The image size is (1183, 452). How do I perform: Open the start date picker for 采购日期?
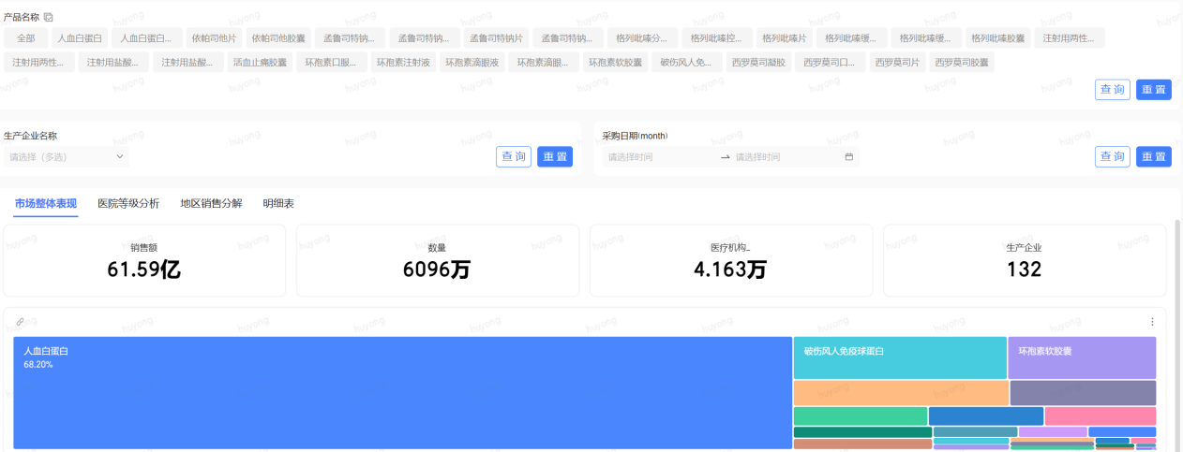pos(661,157)
